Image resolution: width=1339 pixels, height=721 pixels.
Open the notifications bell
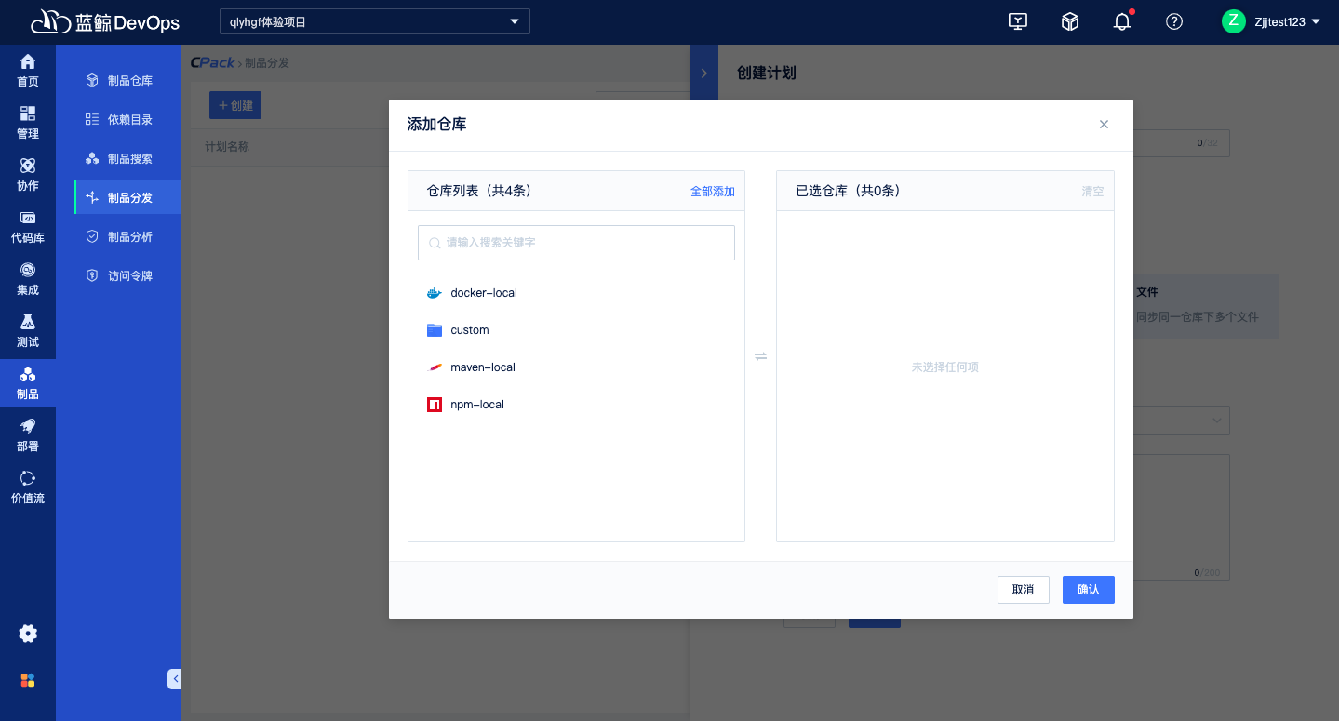point(1122,21)
